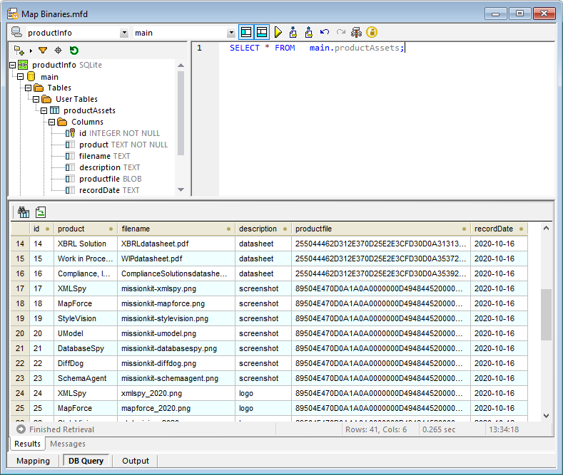This screenshot has height=475, width=563.
Task: Click the Find binoculars icon in results
Action: coord(24,212)
